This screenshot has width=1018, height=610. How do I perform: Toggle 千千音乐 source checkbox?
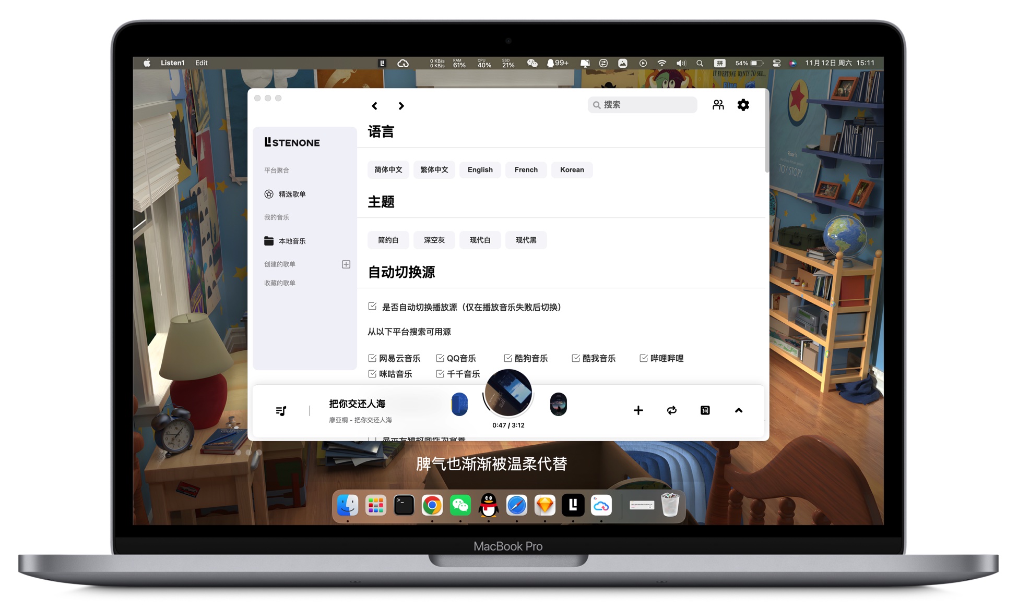tap(440, 375)
